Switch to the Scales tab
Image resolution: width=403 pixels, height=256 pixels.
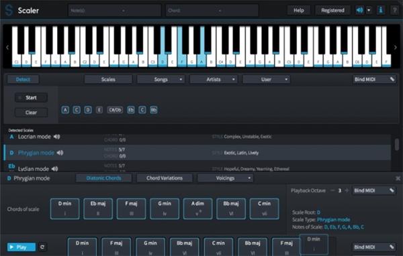point(108,80)
